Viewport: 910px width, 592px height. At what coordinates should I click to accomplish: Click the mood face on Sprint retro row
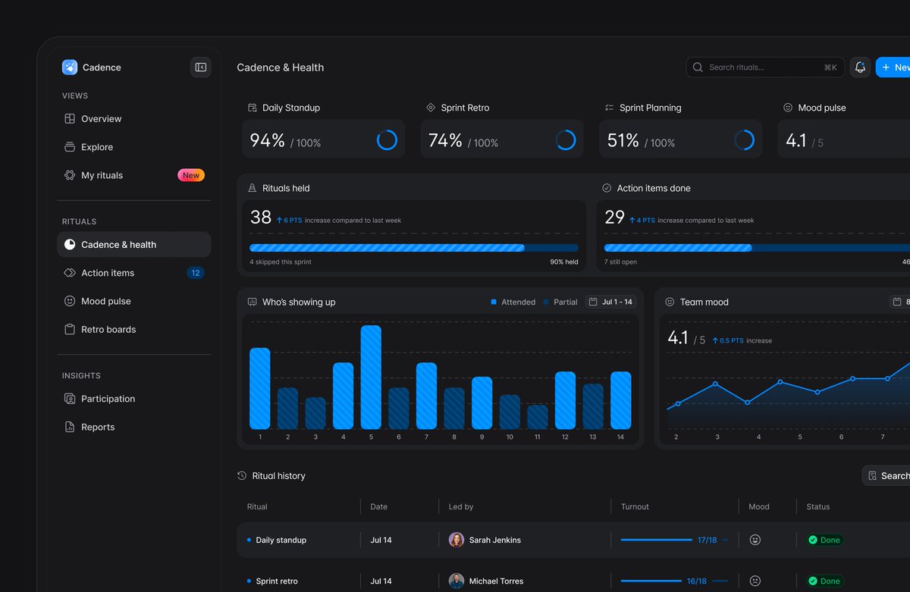coord(755,581)
